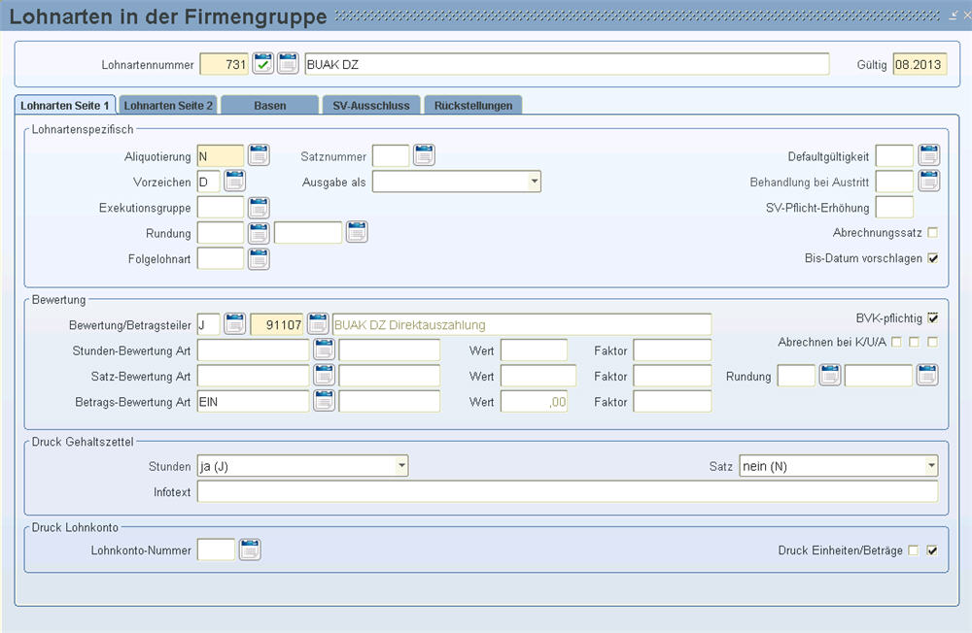This screenshot has width=972, height=633.
Task: Click into the Infotext input field
Action: click(x=567, y=492)
